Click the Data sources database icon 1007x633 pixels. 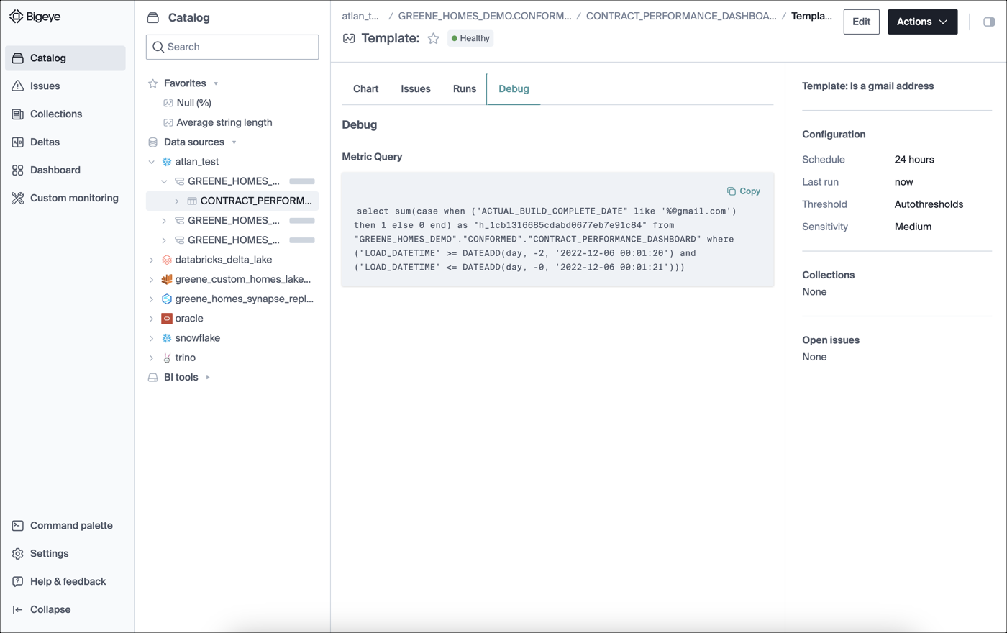pyautogui.click(x=152, y=142)
